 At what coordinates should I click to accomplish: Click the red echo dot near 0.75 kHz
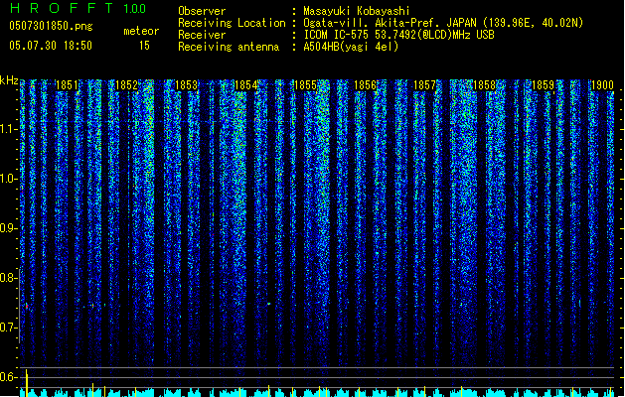(x=27, y=306)
